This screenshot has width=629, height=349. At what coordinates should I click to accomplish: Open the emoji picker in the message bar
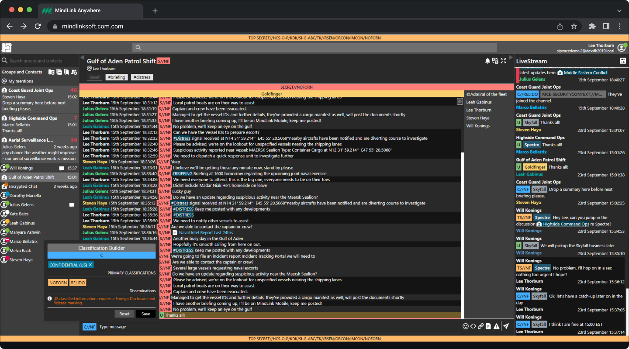click(x=466, y=326)
